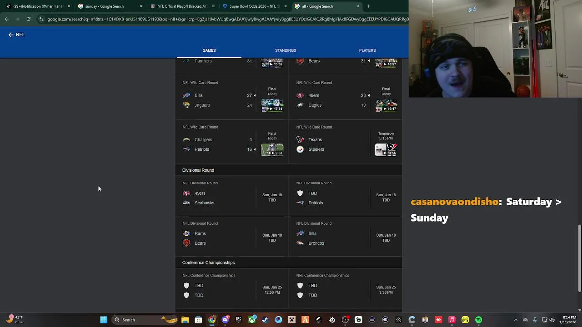Play the Chargers-Patriots 9:33 highlight video
Viewport: 582px width, 327px height.
(x=272, y=150)
